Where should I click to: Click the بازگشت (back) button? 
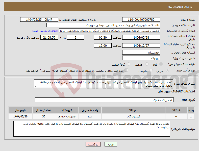point(93,144)
